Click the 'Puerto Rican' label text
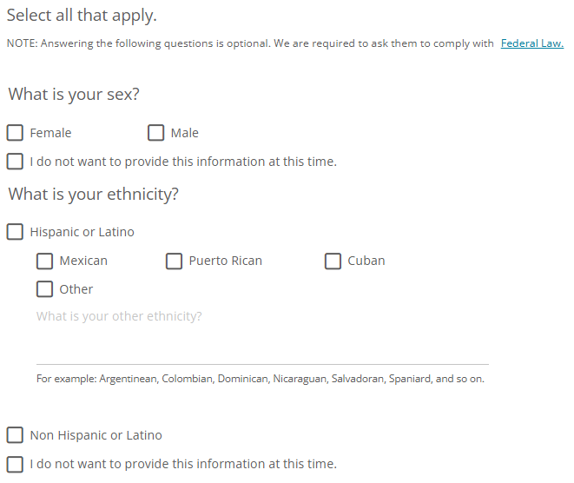574x483 pixels. pyautogui.click(x=225, y=261)
